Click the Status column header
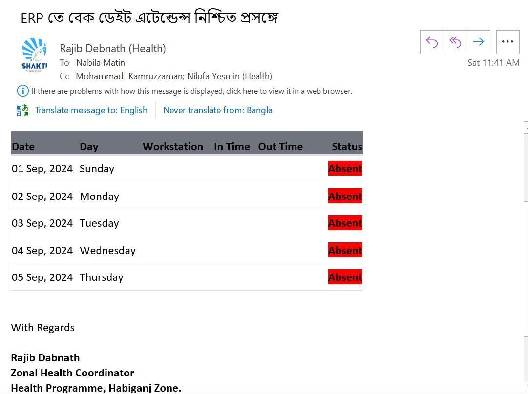The width and height of the screenshot is (528, 394). 347,147
